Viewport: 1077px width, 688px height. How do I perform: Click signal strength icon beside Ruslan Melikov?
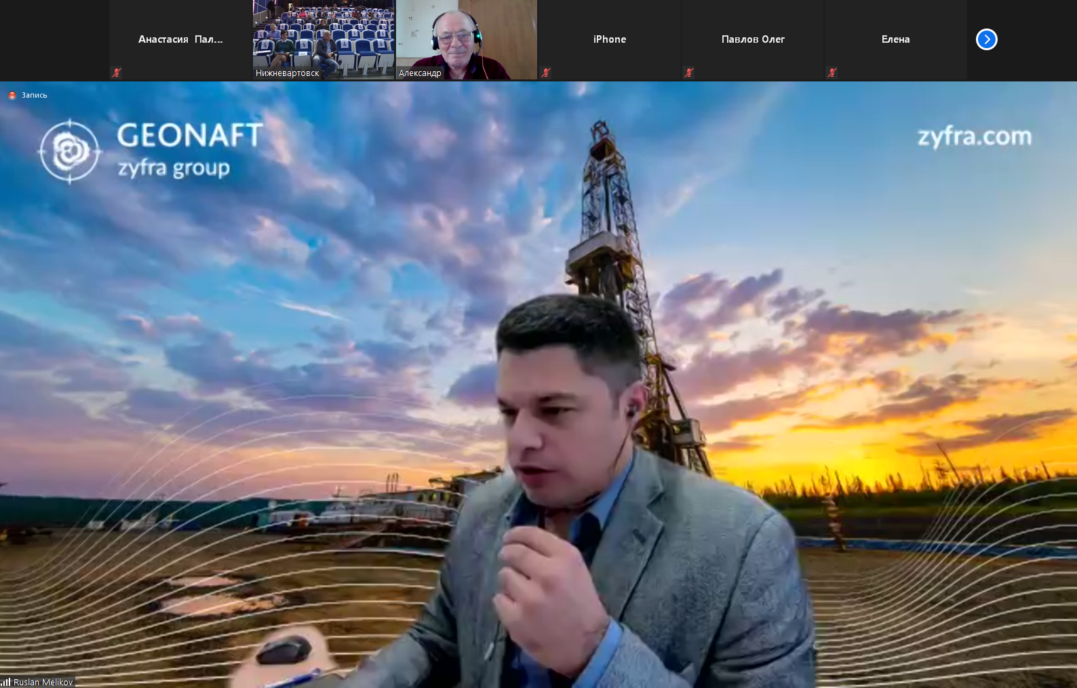point(6,682)
